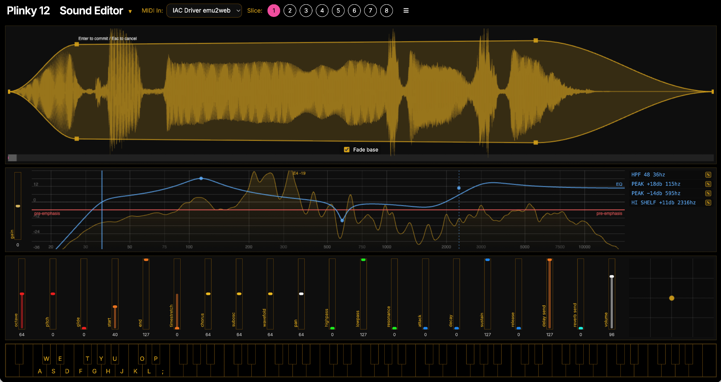Click the Sound Editor title

pyautogui.click(x=91, y=11)
